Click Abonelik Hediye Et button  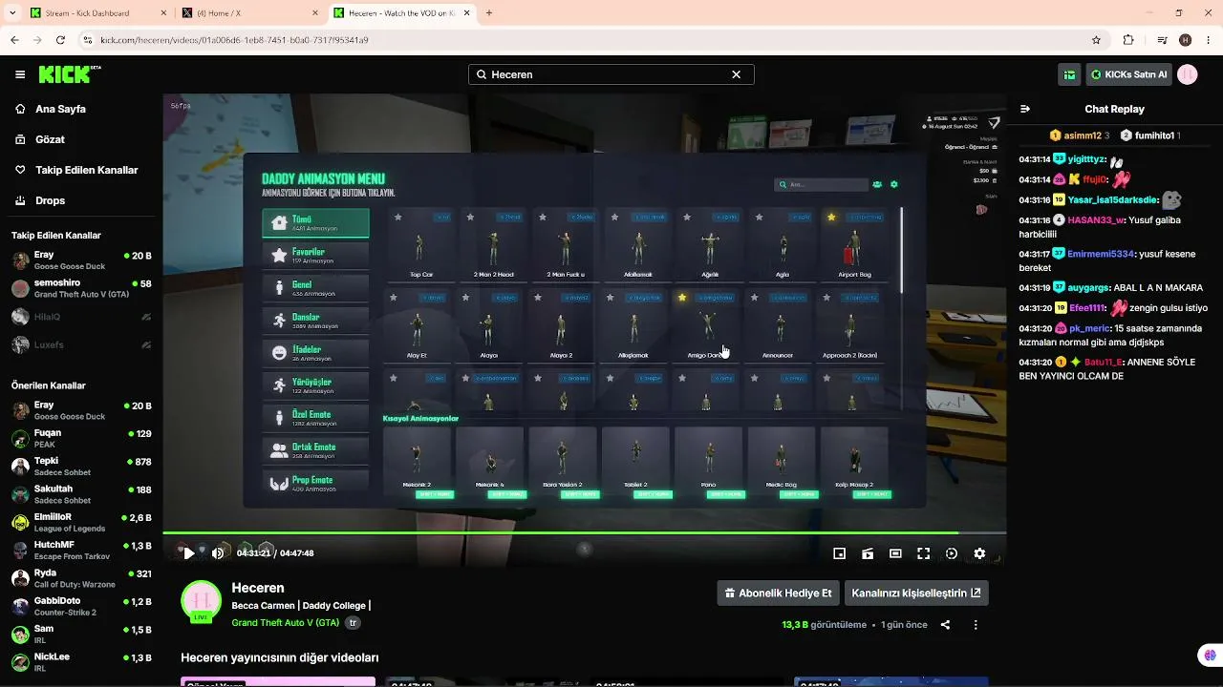tap(778, 593)
